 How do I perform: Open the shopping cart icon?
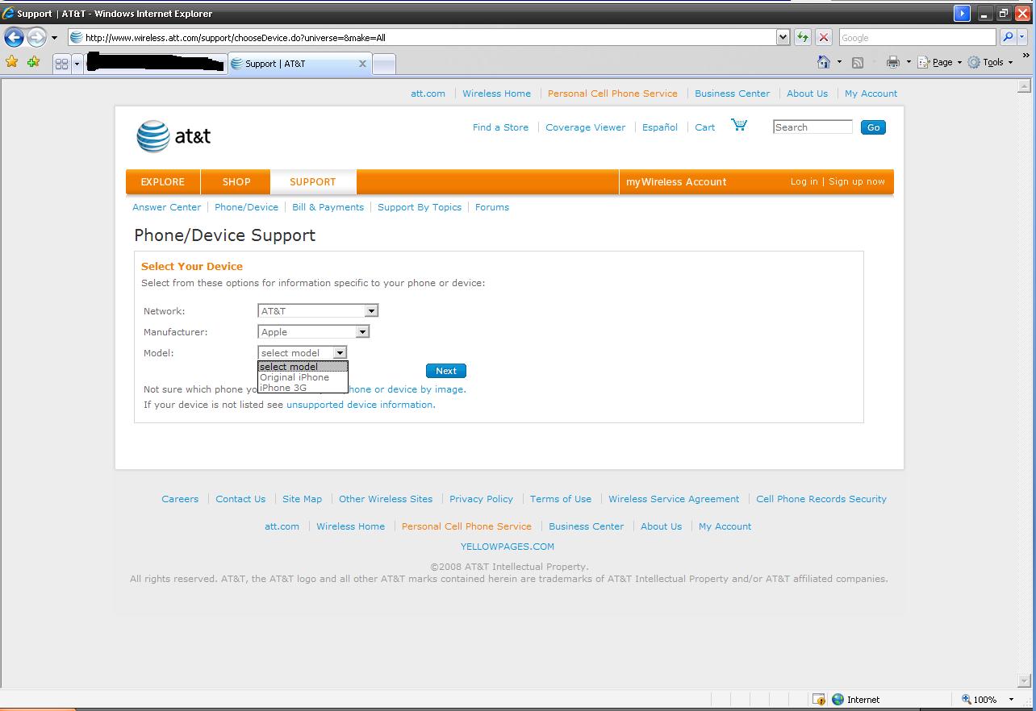pyautogui.click(x=739, y=125)
